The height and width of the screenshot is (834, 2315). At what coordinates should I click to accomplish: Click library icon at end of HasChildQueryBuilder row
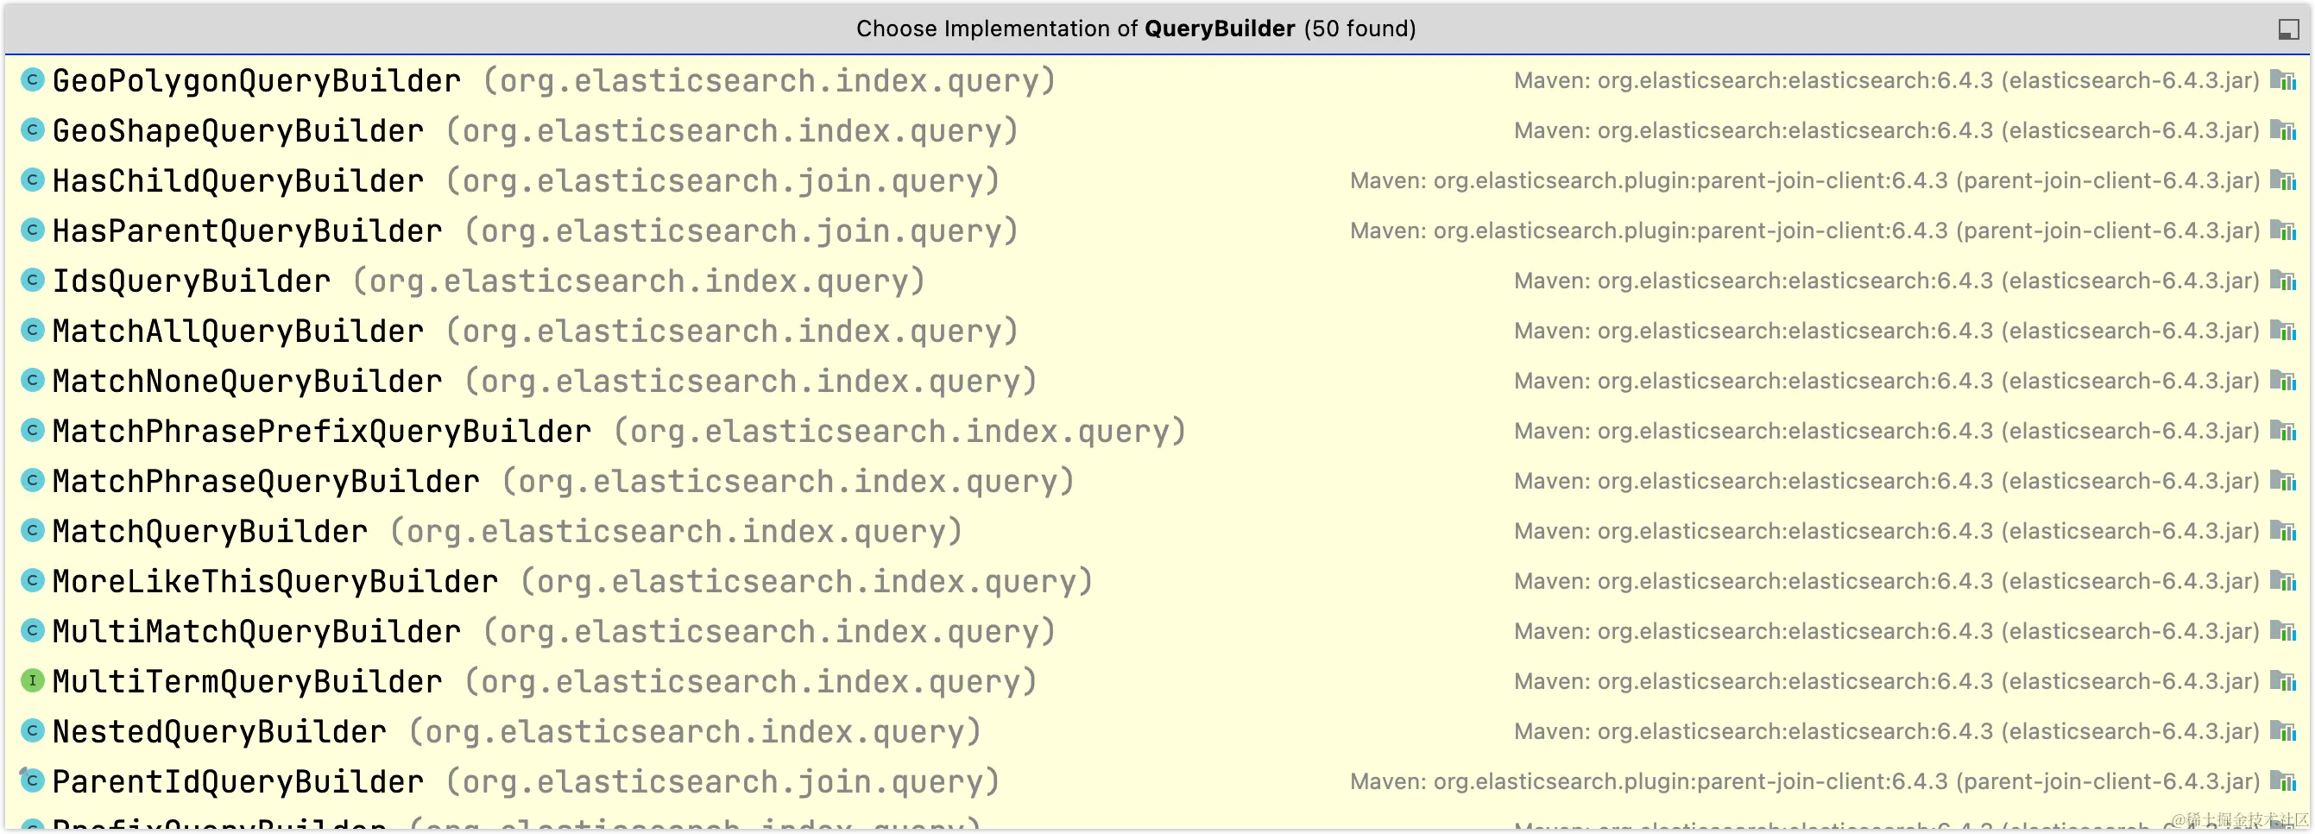[x=2283, y=180]
